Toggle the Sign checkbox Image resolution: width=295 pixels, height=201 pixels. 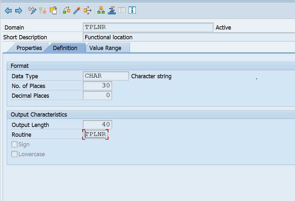point(15,144)
